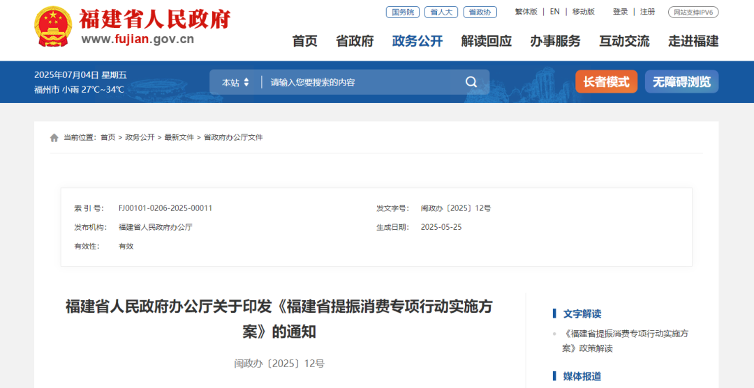
Task: Go to 办事服务 navigation tab
Action: 555,41
